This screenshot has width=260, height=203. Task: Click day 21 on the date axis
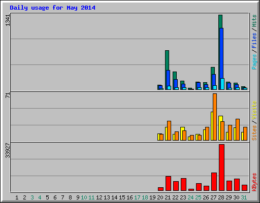point(168,197)
